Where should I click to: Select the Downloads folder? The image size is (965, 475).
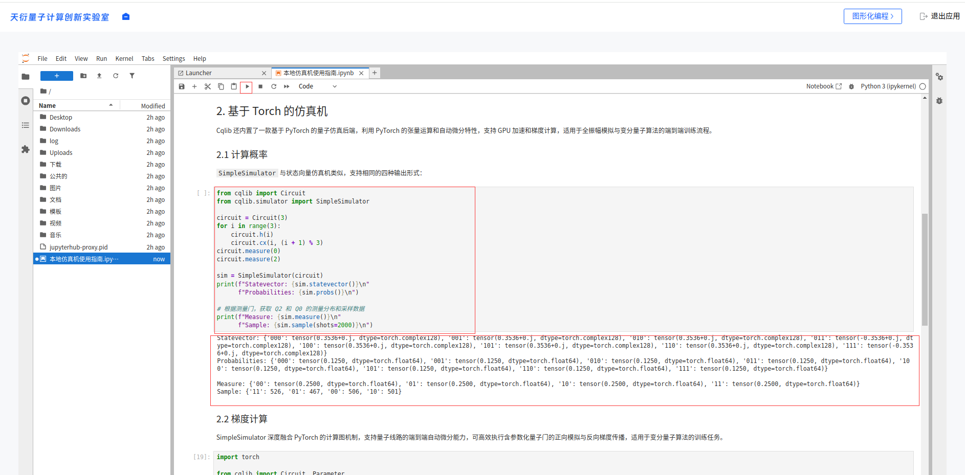[102, 129]
